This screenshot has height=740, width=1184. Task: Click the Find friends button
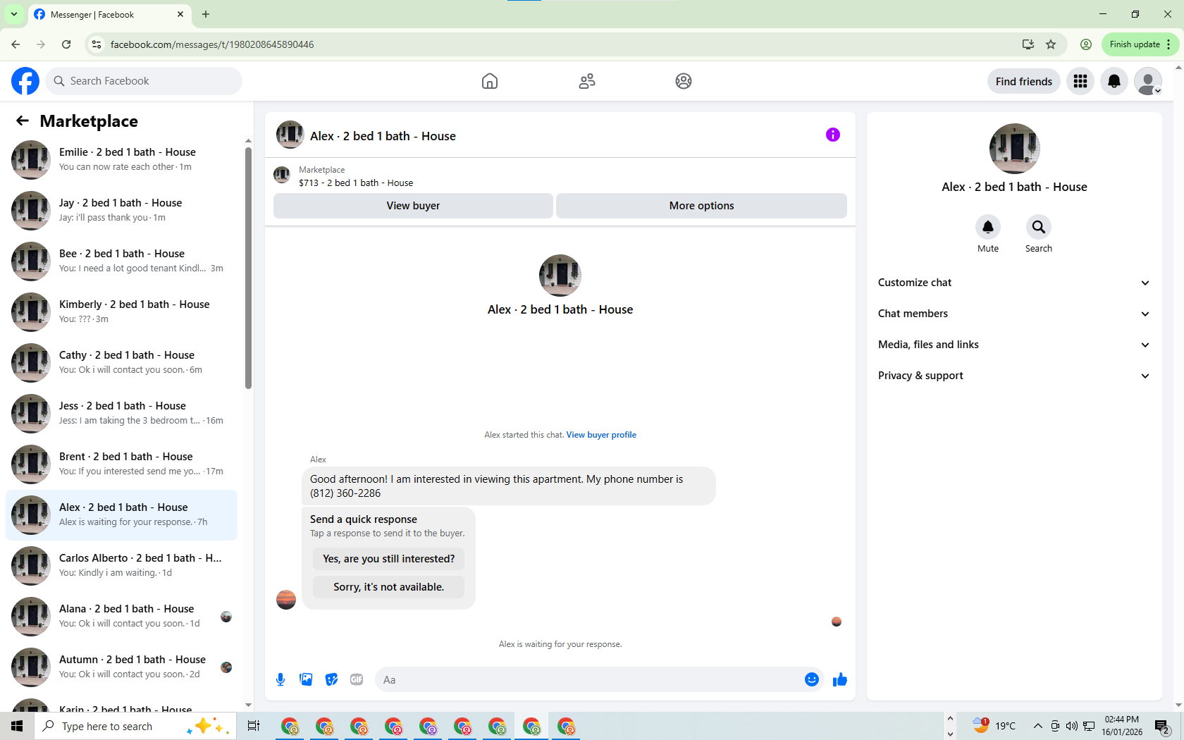[x=1023, y=81]
